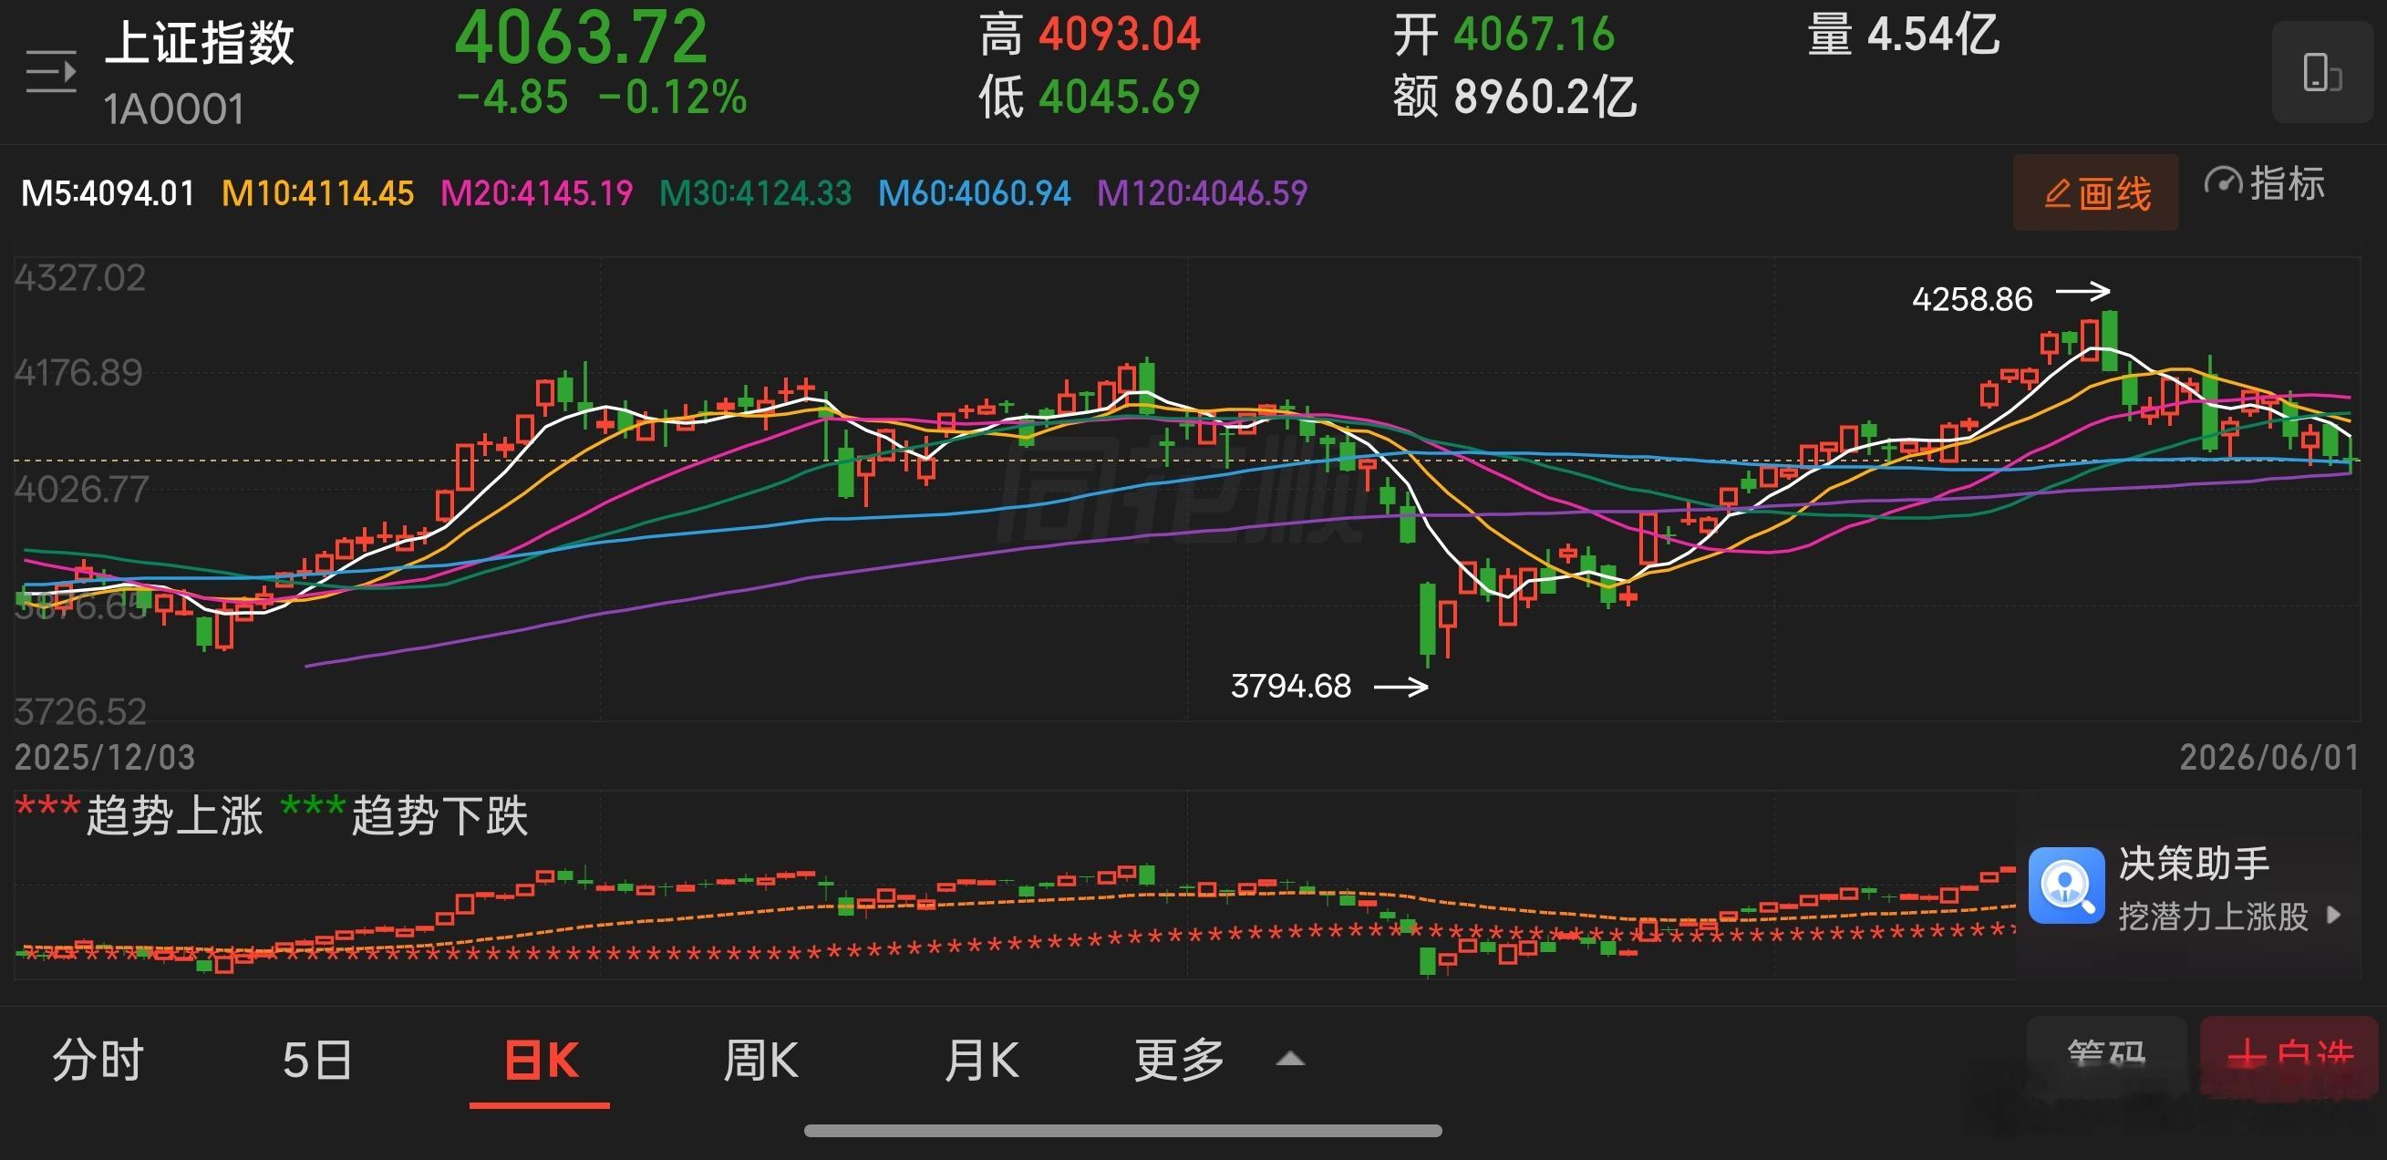Tap the M10:4114.45 label
Screen dimensions: 2387x1160
[317, 193]
